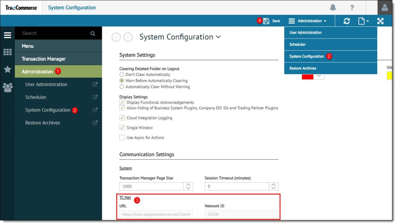Open the new document icon dropdown
Image resolution: width=395 pixels, height=223 pixels.
(363, 21)
